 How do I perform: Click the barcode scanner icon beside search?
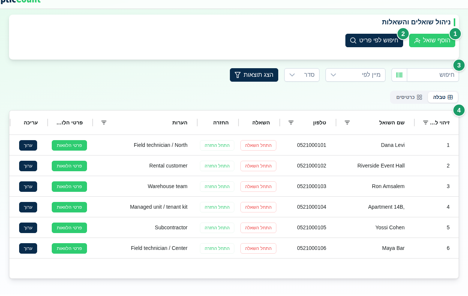point(399,75)
